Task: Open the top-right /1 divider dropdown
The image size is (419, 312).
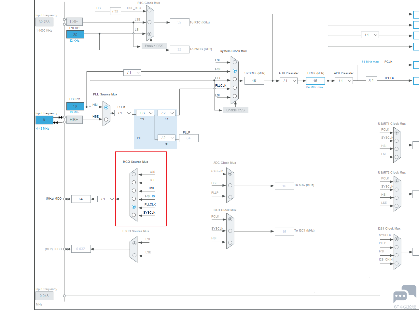Action: [x=370, y=35]
